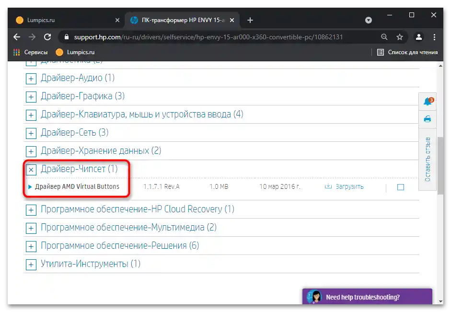Maximize the Chrome window
451x312 pixels.
click(x=412, y=15)
